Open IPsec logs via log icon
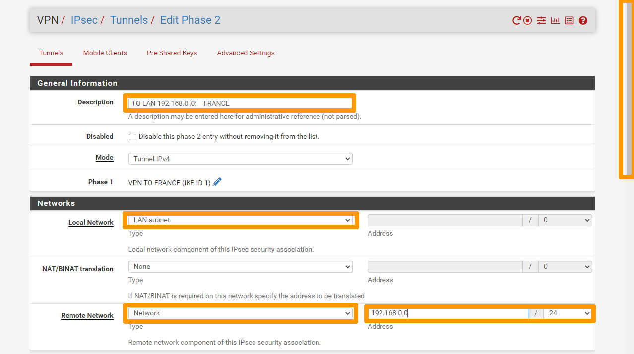Screen dimensions: 634x354 569,21
